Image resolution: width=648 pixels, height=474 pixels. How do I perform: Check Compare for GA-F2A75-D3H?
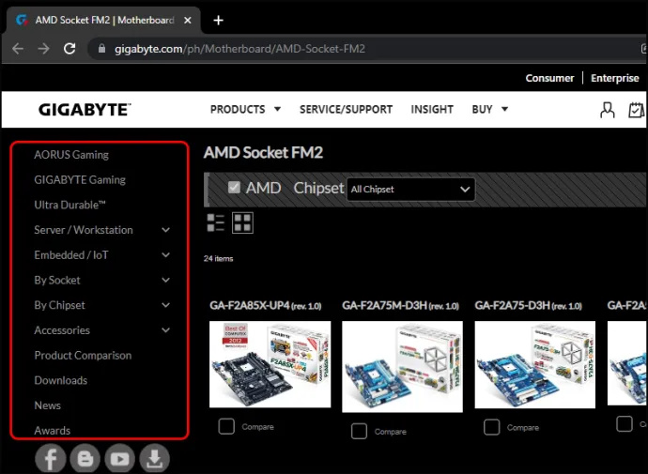492,427
